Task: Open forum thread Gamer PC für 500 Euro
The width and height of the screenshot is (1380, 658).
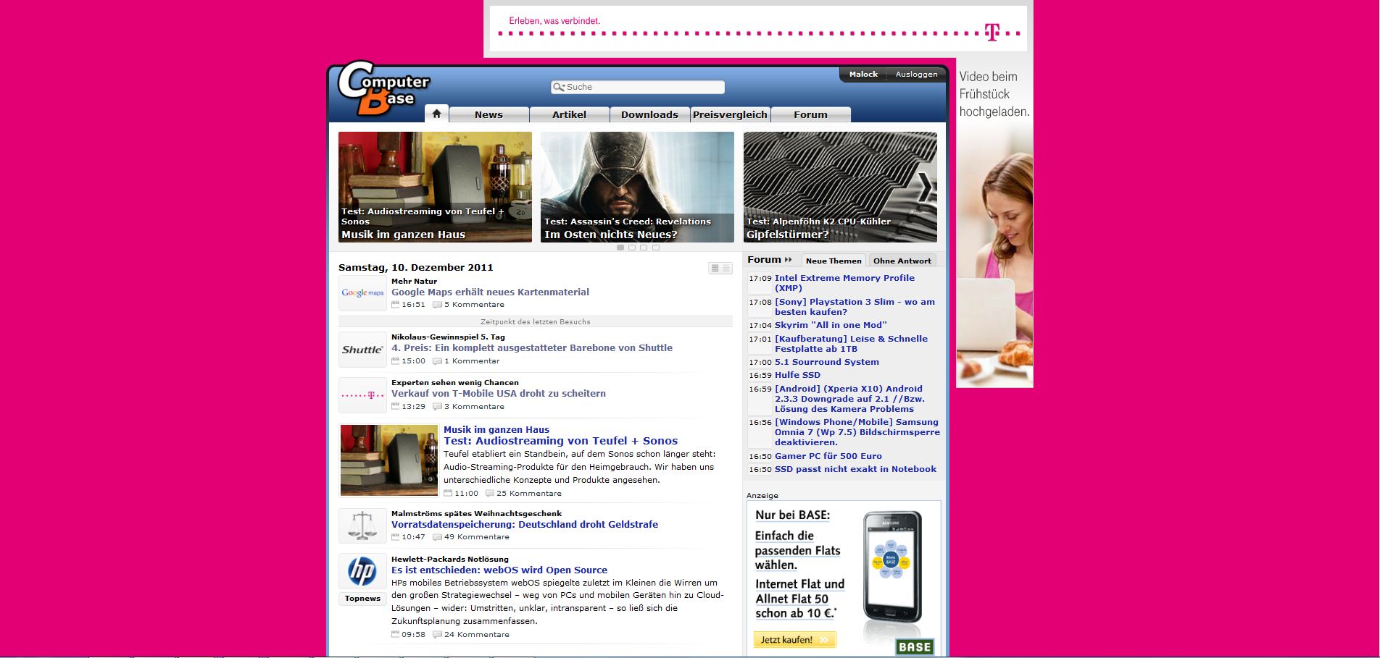Action: click(828, 457)
